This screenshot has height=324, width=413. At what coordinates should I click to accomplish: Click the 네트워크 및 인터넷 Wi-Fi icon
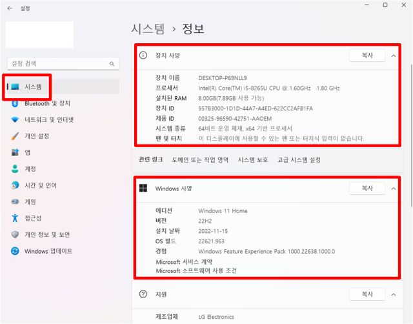tap(15, 120)
